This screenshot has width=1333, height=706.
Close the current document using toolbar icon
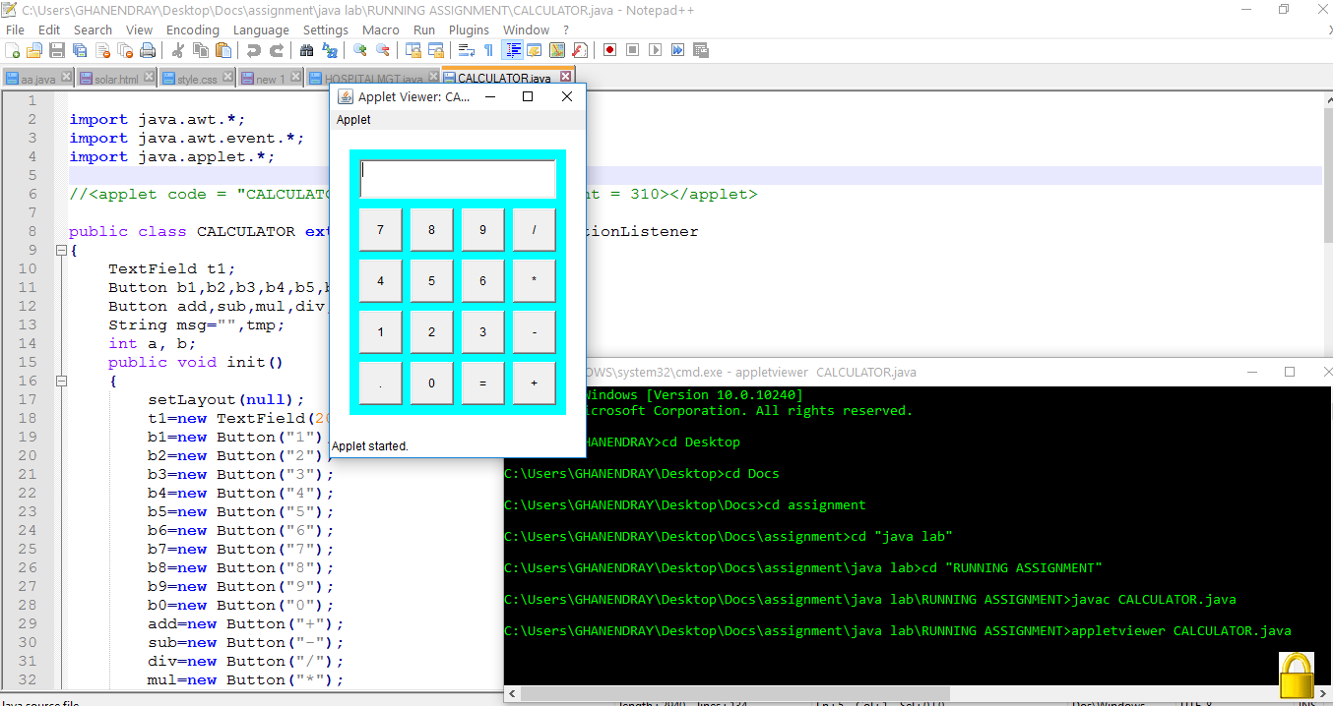[x=102, y=50]
